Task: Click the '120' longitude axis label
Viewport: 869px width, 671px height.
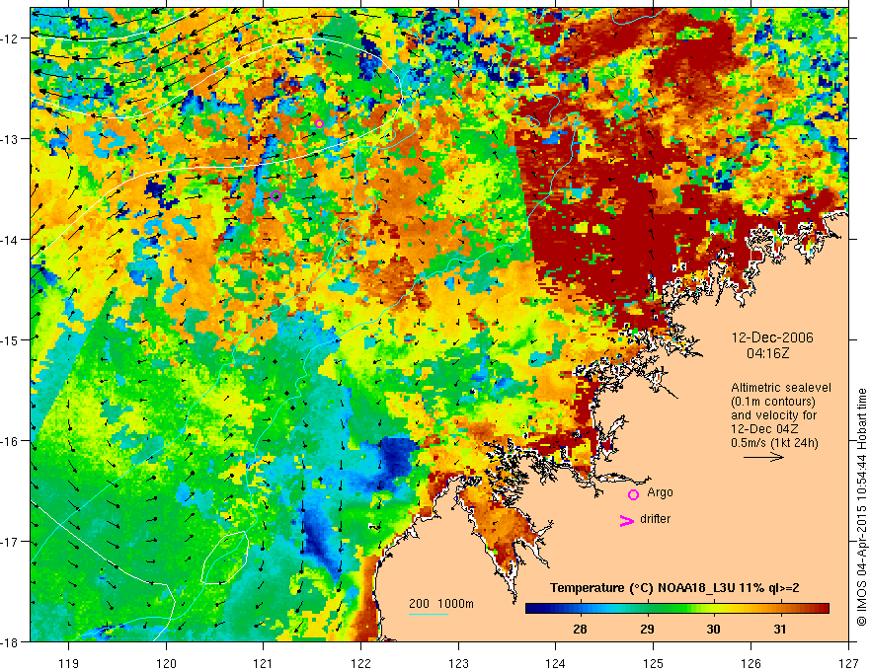Action: (166, 663)
